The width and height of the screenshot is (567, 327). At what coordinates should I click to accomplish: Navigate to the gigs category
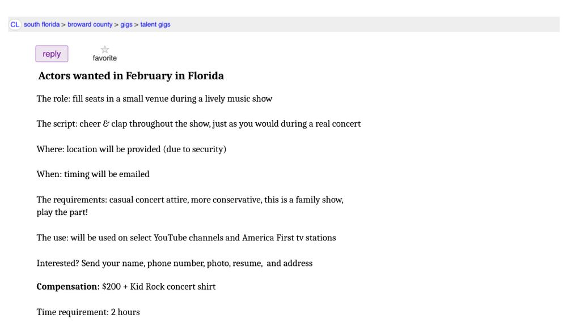coord(126,25)
